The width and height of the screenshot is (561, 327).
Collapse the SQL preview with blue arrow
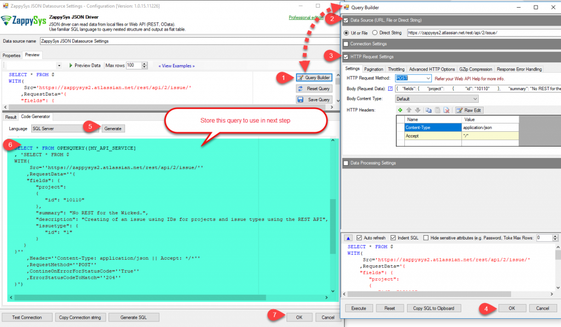point(348,238)
